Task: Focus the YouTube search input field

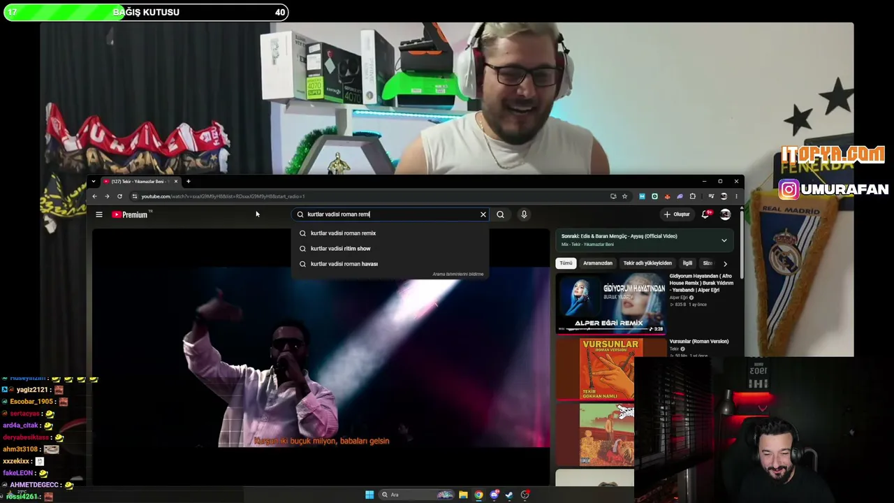Action: tap(391, 214)
